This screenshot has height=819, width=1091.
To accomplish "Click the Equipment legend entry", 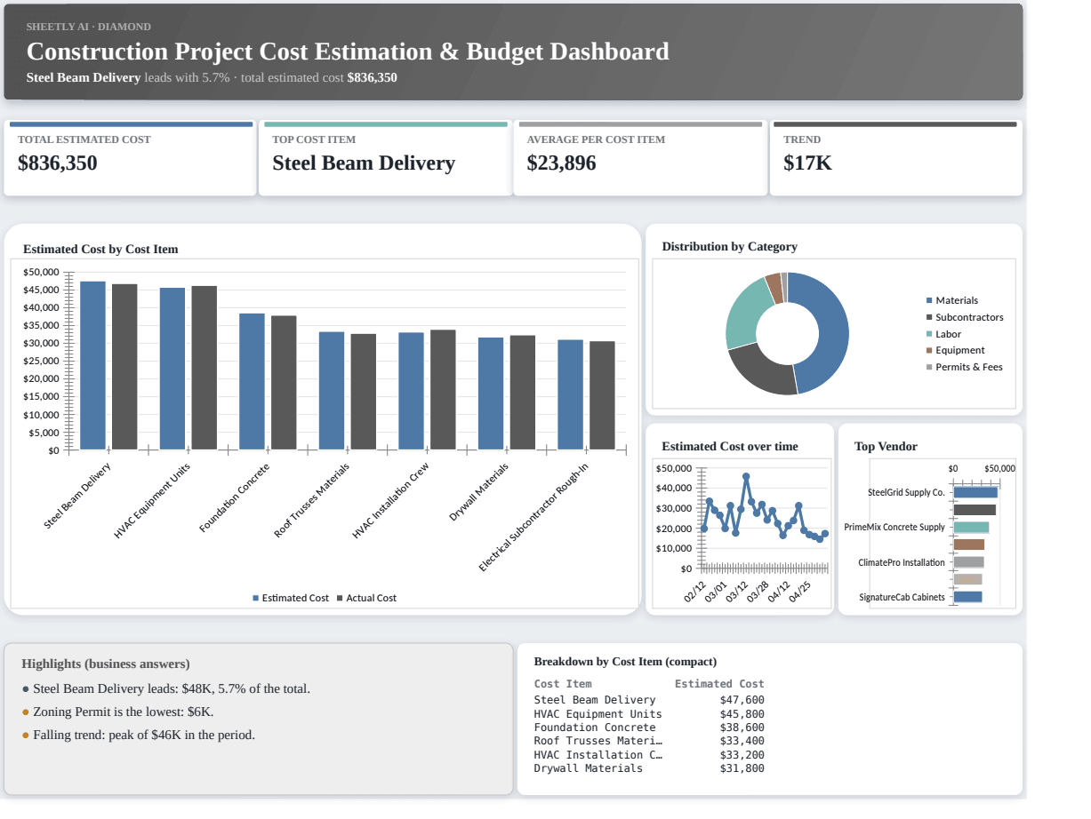I will pyautogui.click(x=955, y=350).
